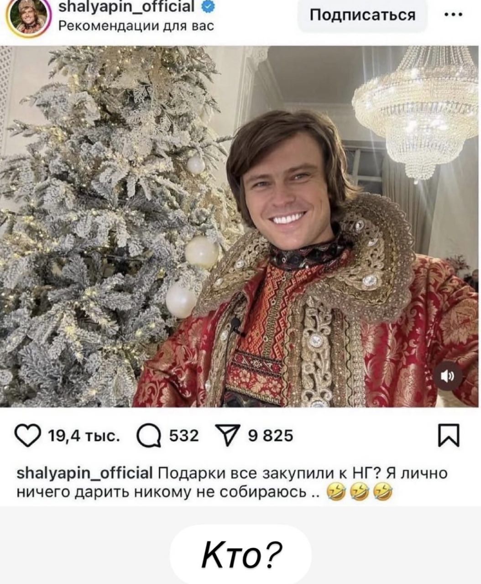This screenshot has height=584, width=481.
Task: View the 9 825 shares count
Action: click(x=270, y=436)
